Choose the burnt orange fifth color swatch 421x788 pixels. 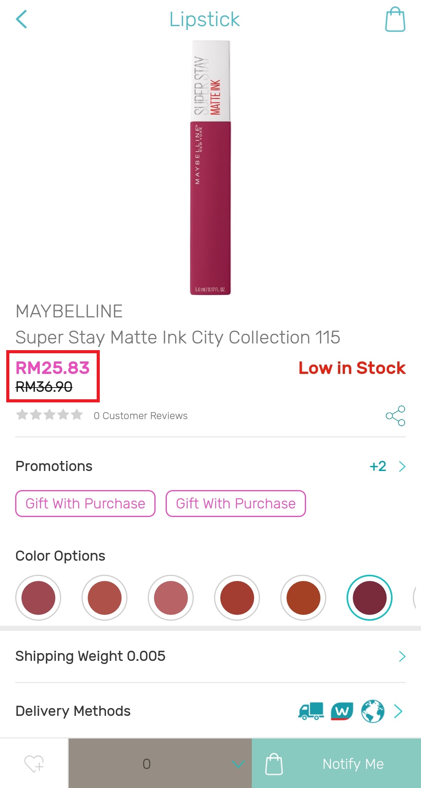point(303,598)
